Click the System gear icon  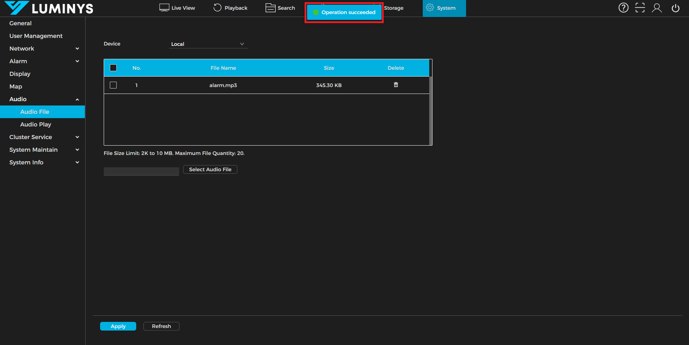coord(430,8)
